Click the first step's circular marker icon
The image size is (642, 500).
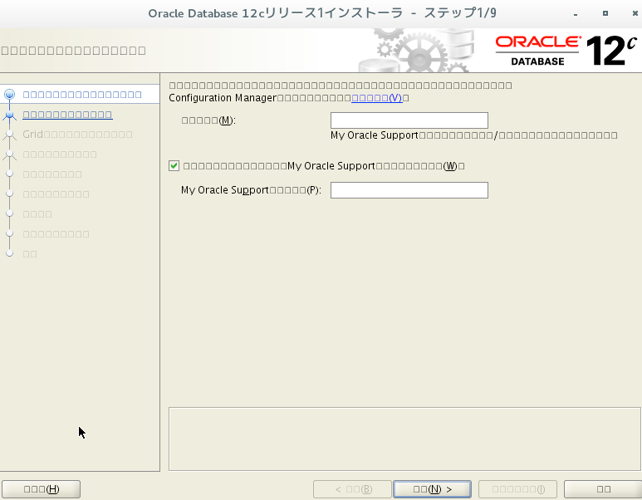point(9,95)
